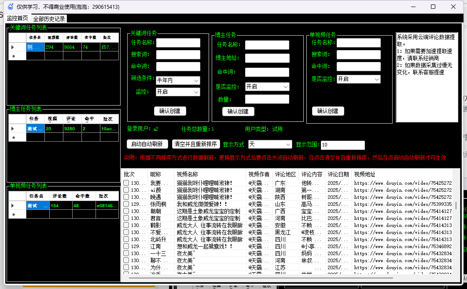Select the row arrow in 博主任务列表
Viewport: 467px width, 289px height.
[x=12, y=128]
